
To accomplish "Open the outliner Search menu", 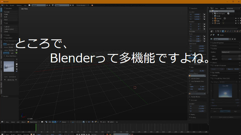I will pyautogui.click(x=222, y=8).
